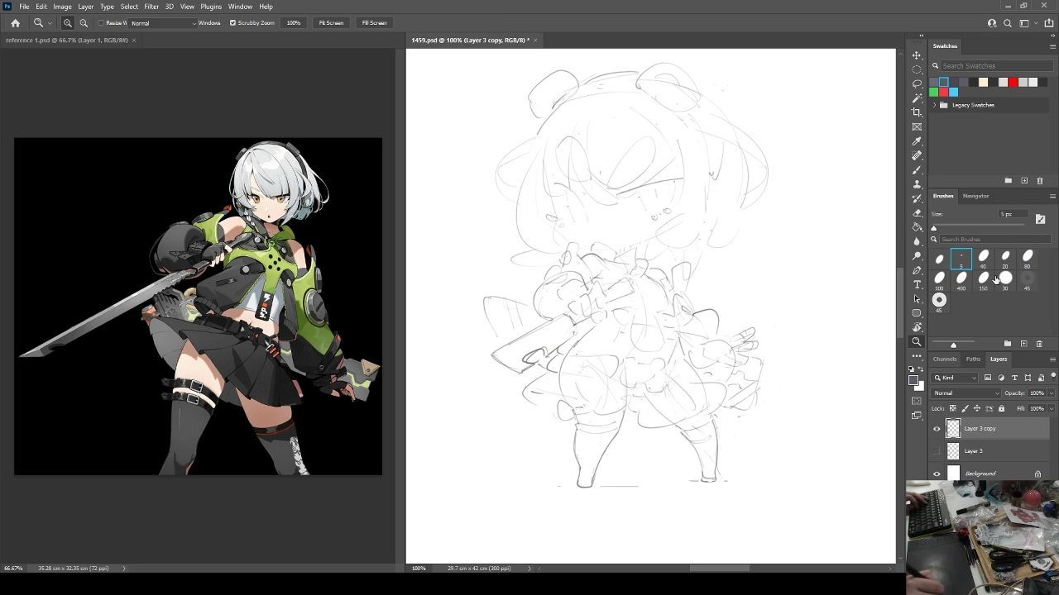
Task: Open the layer blend mode dropdown
Action: [966, 393]
